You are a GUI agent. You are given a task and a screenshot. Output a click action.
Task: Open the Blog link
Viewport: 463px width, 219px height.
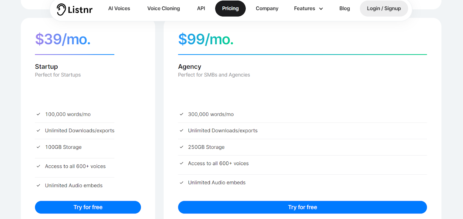tap(344, 9)
